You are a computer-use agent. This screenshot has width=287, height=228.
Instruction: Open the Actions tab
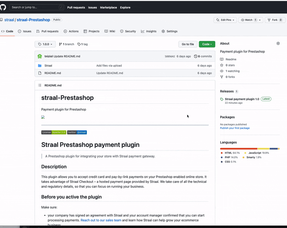[71, 31]
